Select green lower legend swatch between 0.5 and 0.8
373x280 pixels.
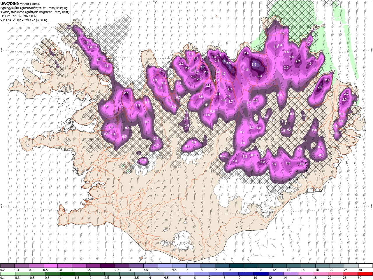(37, 274)
